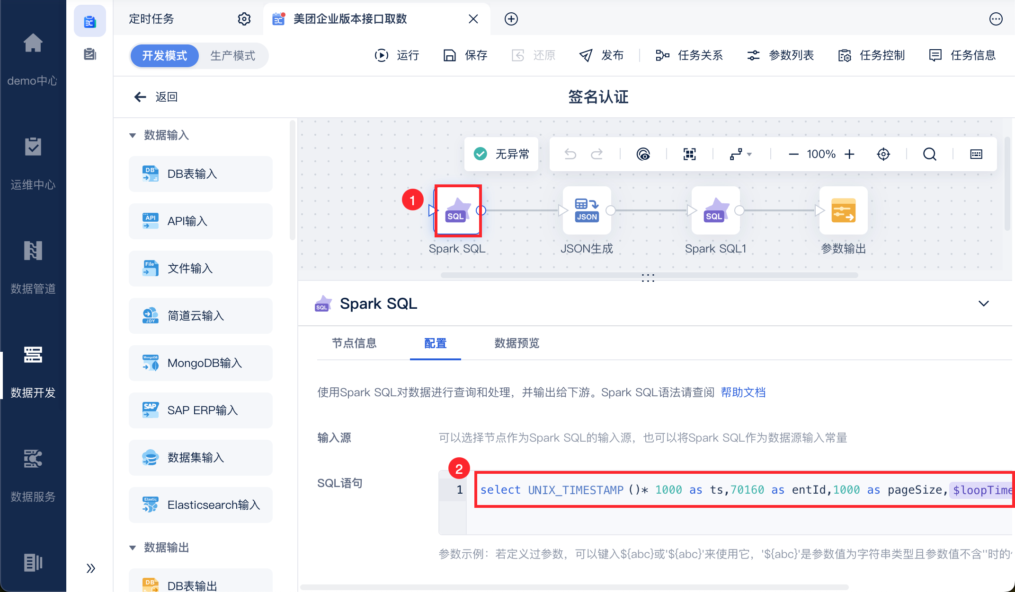Open the settings gear next to 定时任务
Viewport: 1015px width, 592px height.
pyautogui.click(x=244, y=19)
